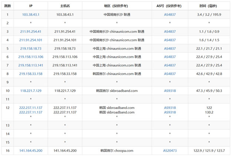This screenshot has width=232, height=156.
Task: Click the 219.158.113.106 IP link in hop 6
Action: point(31,57)
